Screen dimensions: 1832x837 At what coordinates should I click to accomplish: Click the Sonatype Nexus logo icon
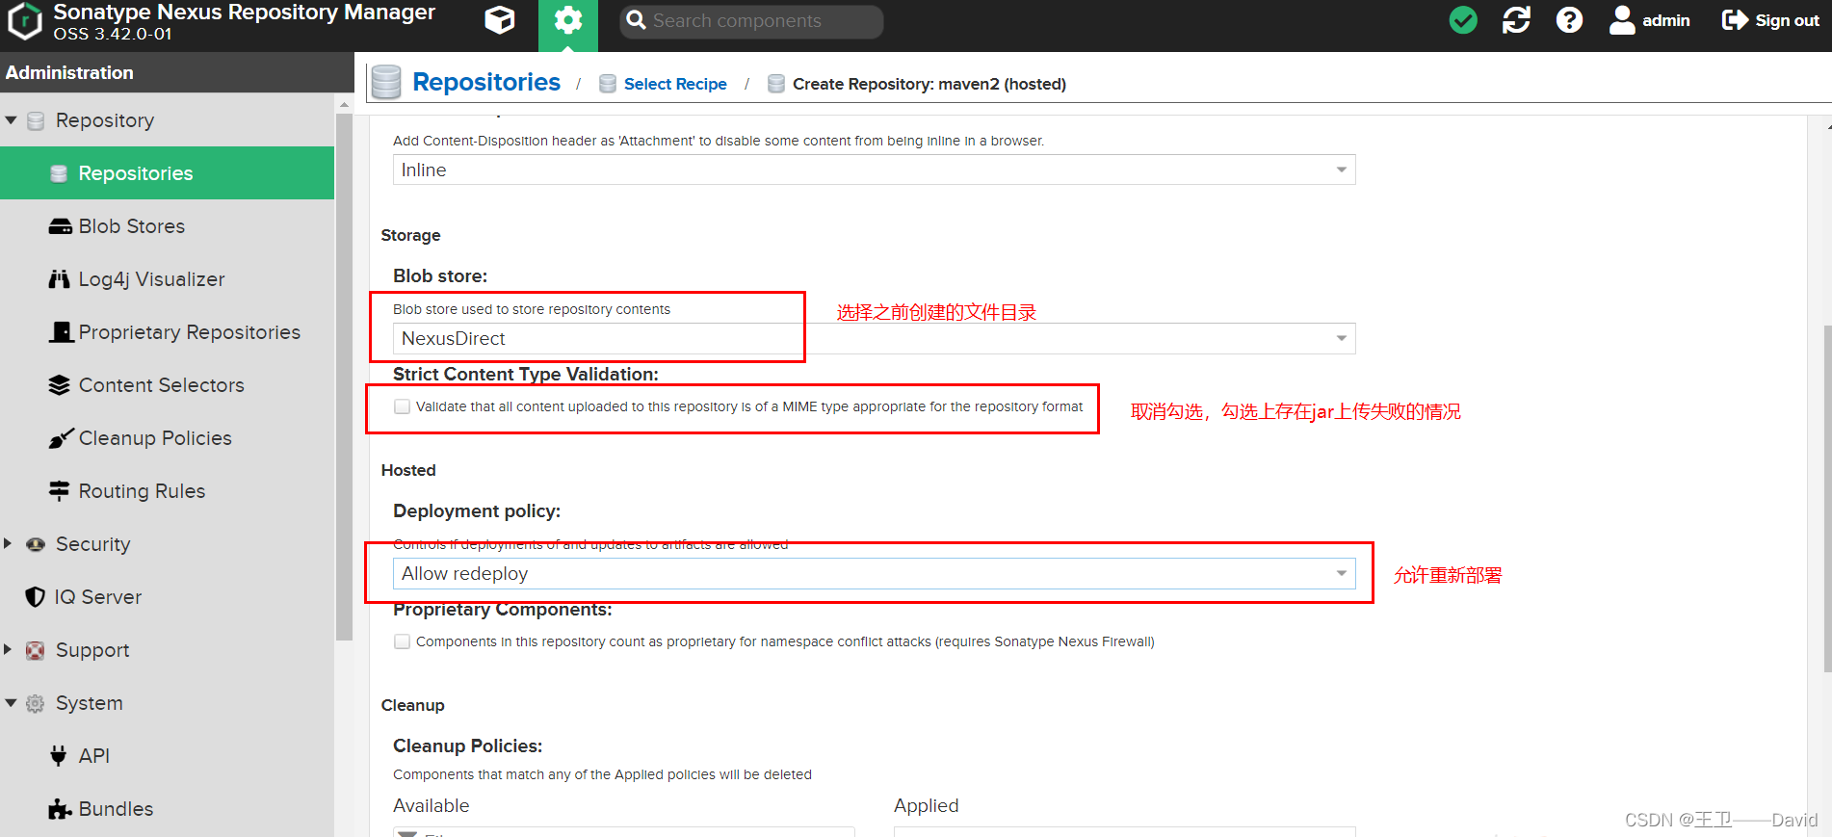click(x=24, y=21)
